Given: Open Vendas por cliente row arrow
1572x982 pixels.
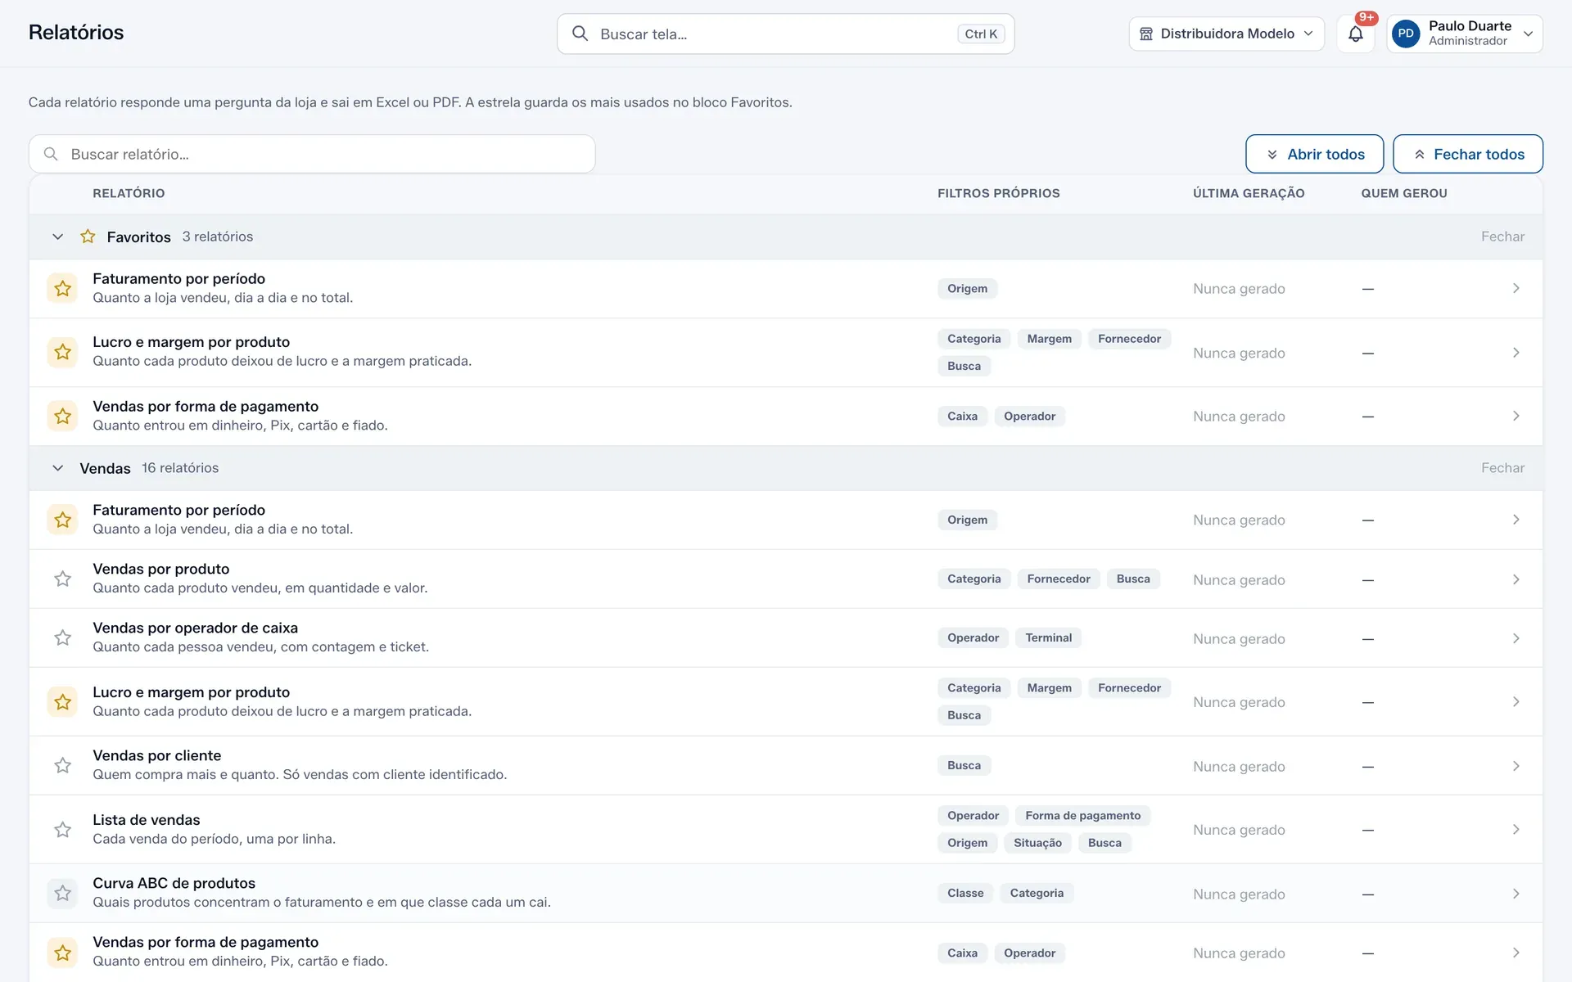Looking at the screenshot, I should coord(1516,766).
